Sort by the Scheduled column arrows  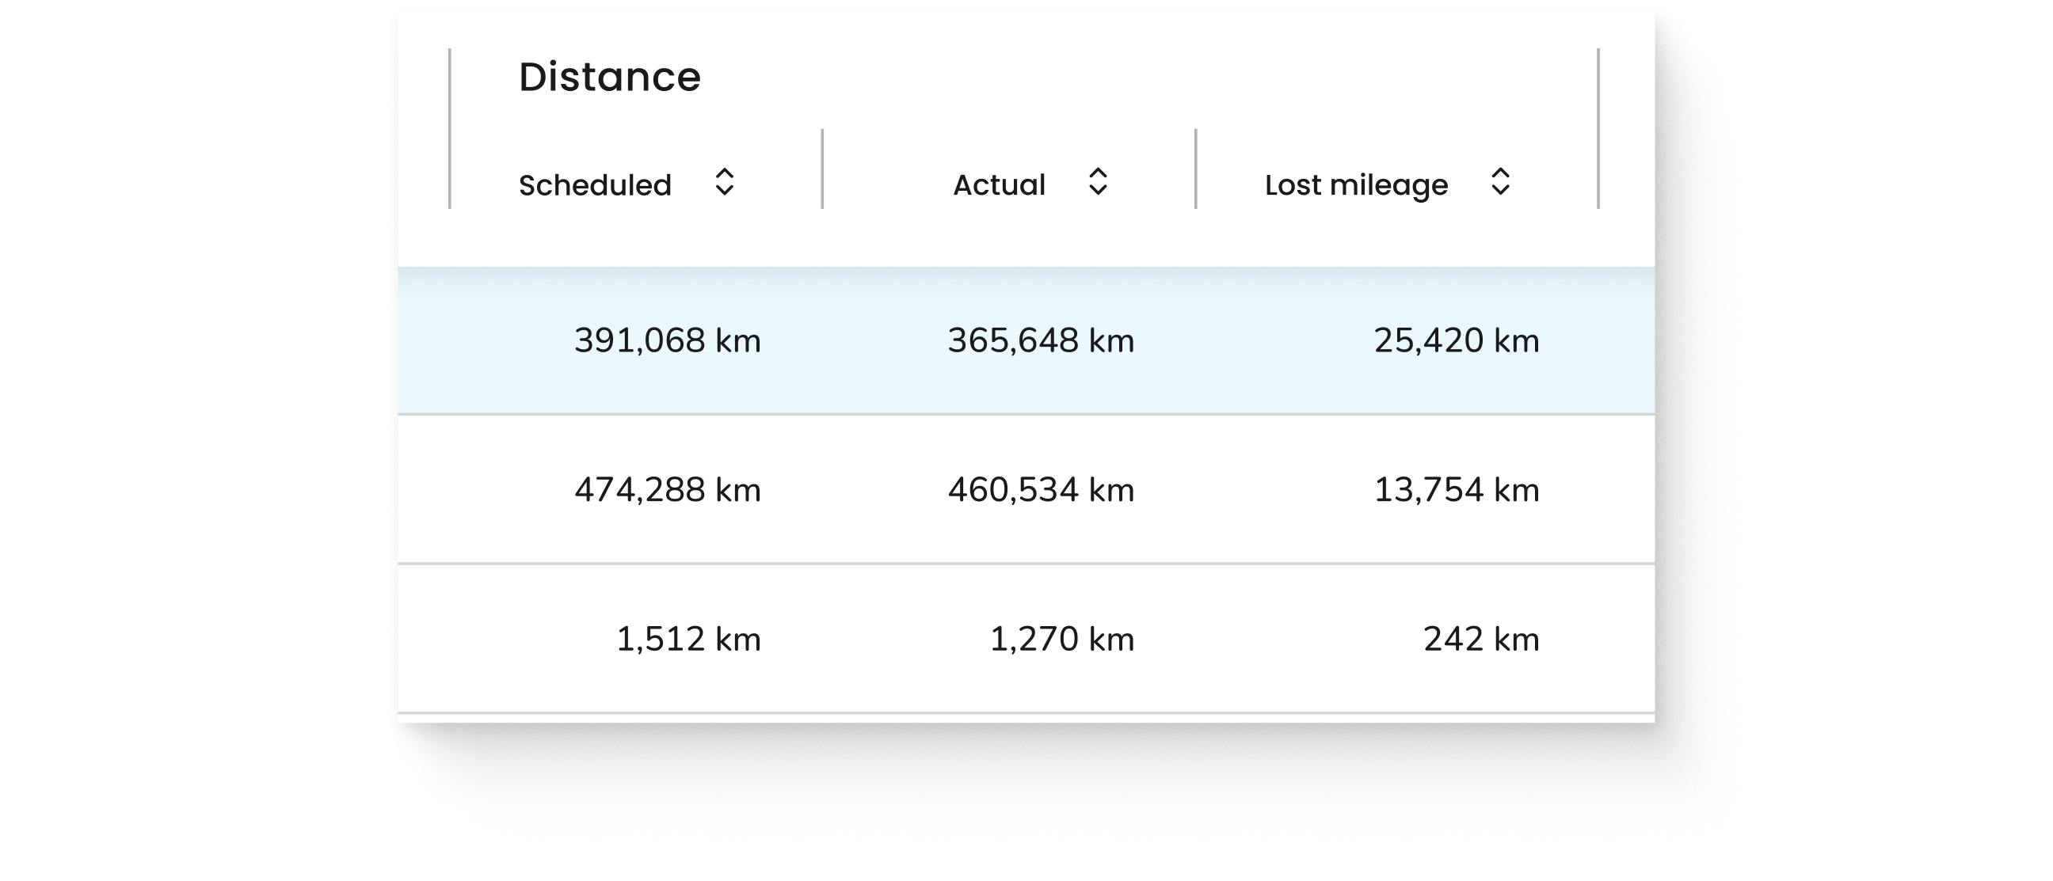pyautogui.click(x=724, y=181)
